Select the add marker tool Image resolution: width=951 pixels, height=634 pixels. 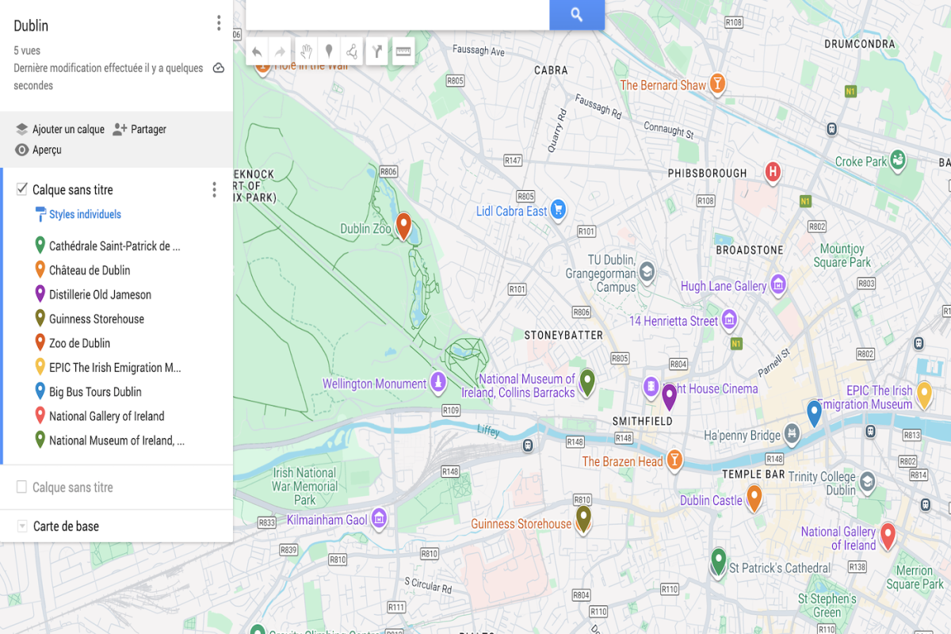329,52
